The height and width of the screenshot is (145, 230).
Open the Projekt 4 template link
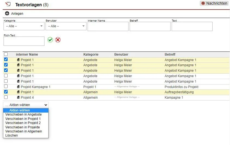27,98
